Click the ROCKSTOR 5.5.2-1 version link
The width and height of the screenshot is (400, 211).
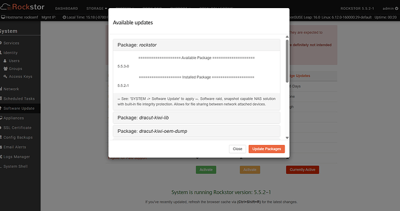357,9
